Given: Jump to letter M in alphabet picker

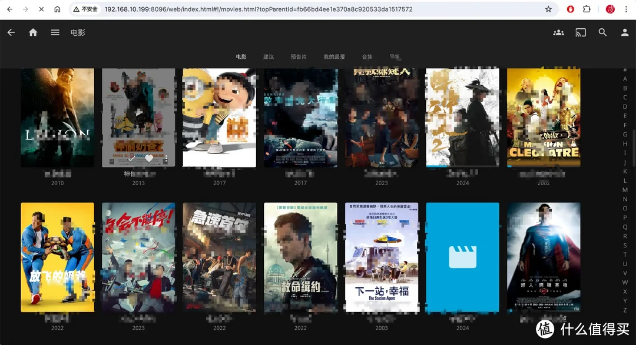Looking at the screenshot, I should tap(625, 190).
